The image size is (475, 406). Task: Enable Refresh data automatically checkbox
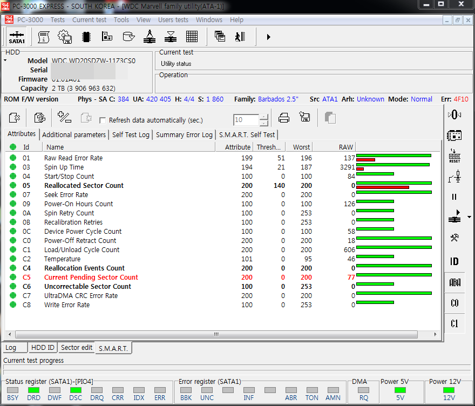(103, 120)
